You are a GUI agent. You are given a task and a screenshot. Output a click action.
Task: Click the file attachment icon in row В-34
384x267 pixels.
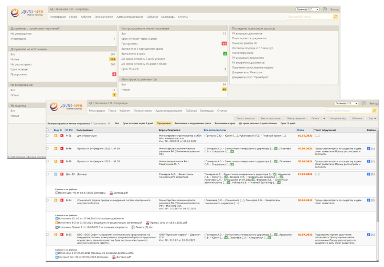[x=369, y=200]
